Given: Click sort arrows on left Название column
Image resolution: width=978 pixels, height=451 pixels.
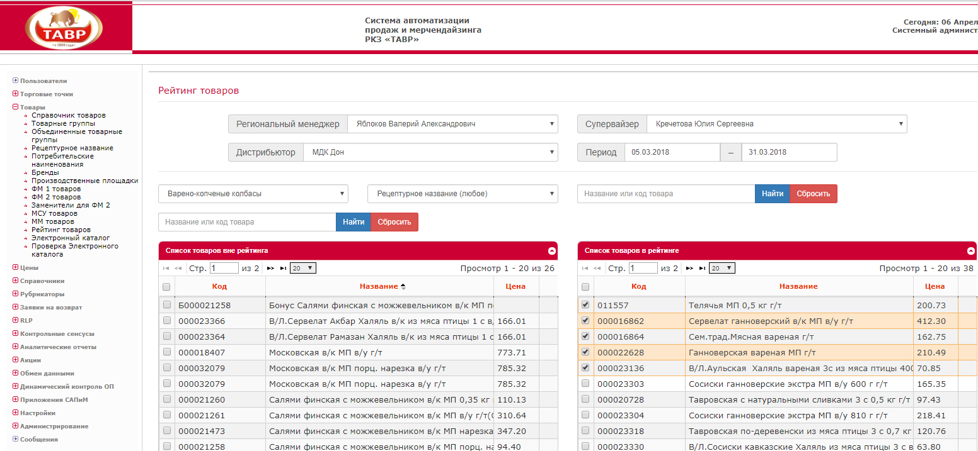Looking at the screenshot, I should tap(403, 287).
